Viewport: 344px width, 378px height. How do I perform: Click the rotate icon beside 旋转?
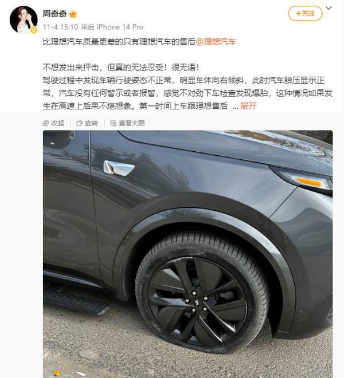[x=79, y=123]
